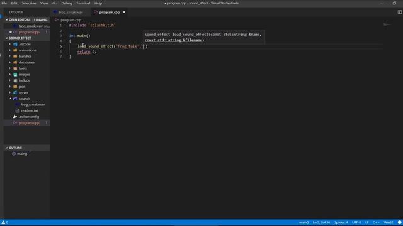Expand the fonts folder arrow
403x226 pixels.
click(10, 68)
